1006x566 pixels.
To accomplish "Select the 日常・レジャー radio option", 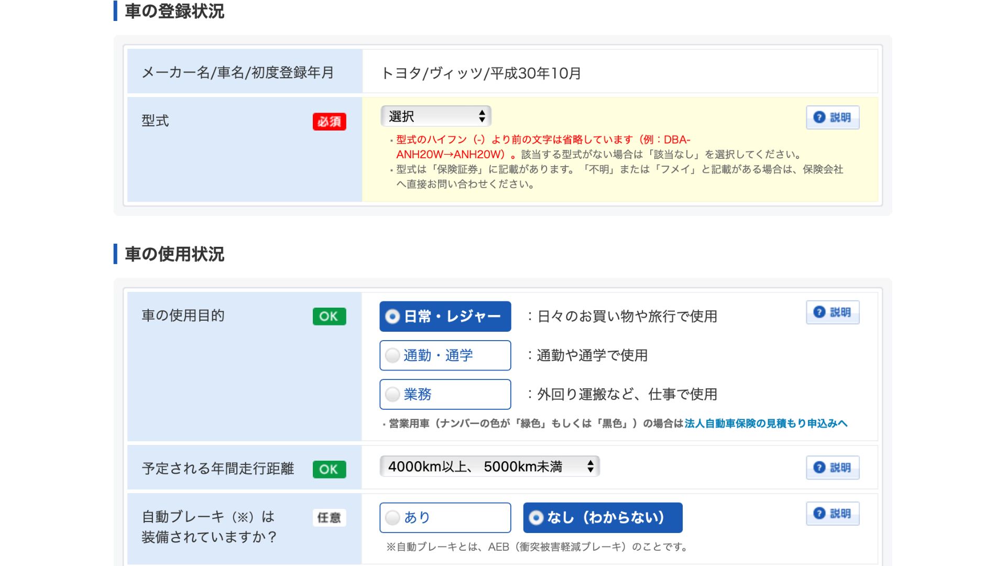I will coord(445,317).
